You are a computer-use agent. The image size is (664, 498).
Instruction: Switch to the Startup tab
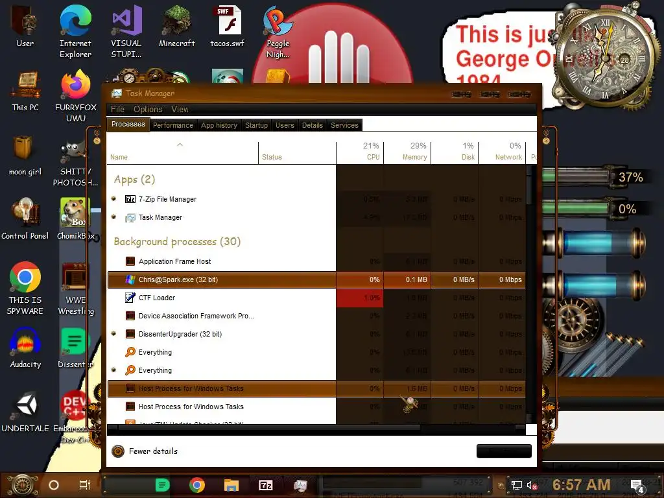pyautogui.click(x=256, y=125)
